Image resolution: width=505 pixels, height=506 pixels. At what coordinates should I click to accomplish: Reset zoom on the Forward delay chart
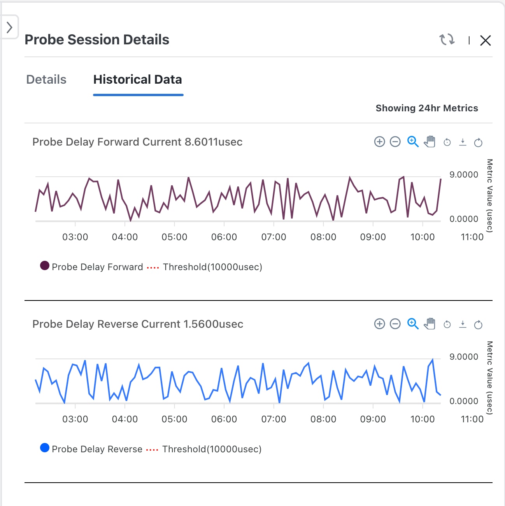point(447,142)
